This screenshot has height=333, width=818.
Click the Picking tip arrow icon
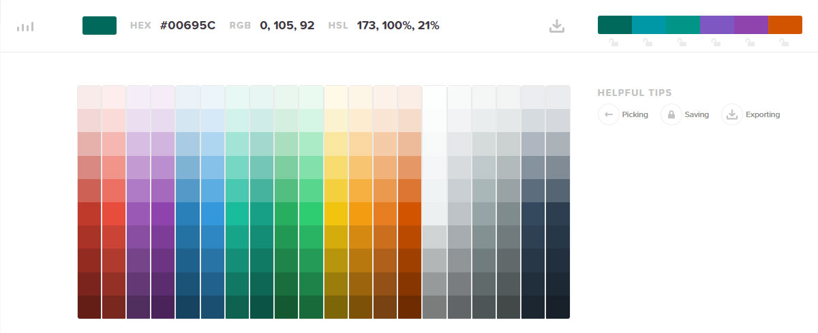[609, 114]
